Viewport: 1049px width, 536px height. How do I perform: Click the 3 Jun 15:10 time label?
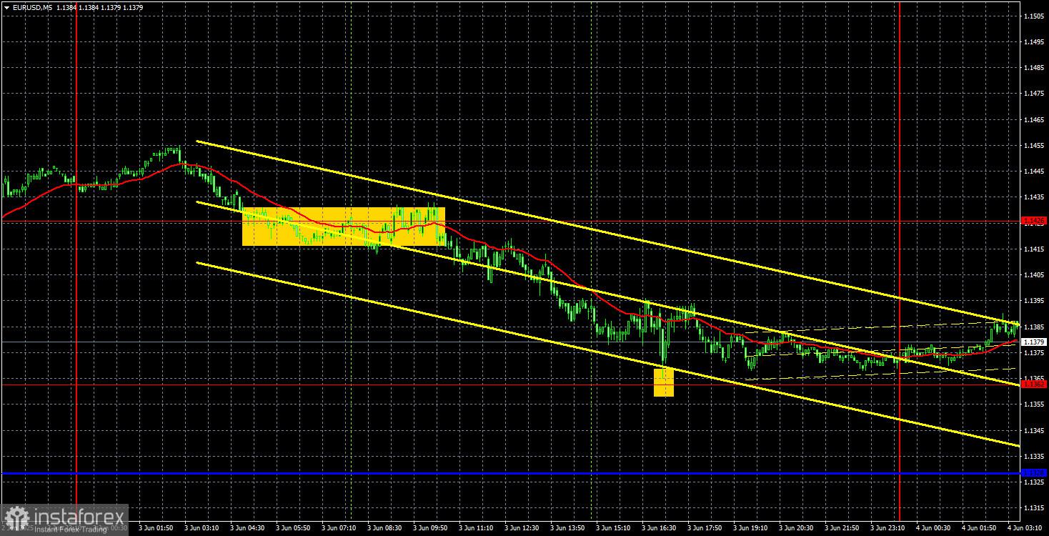pyautogui.click(x=613, y=528)
